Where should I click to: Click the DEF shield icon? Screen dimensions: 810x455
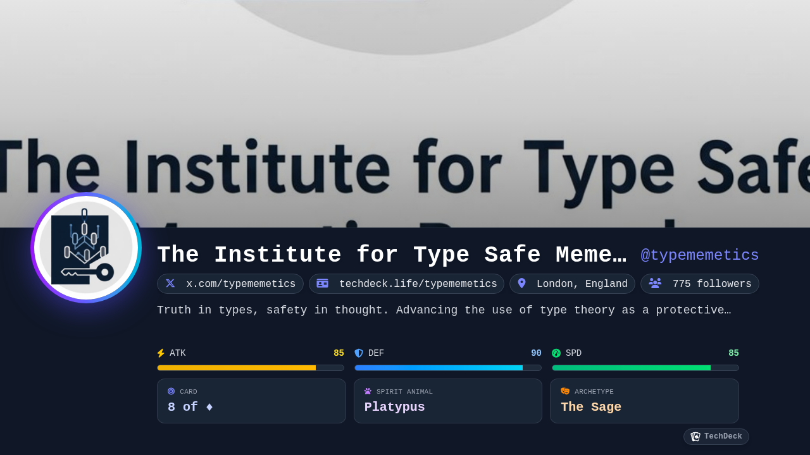tap(359, 353)
